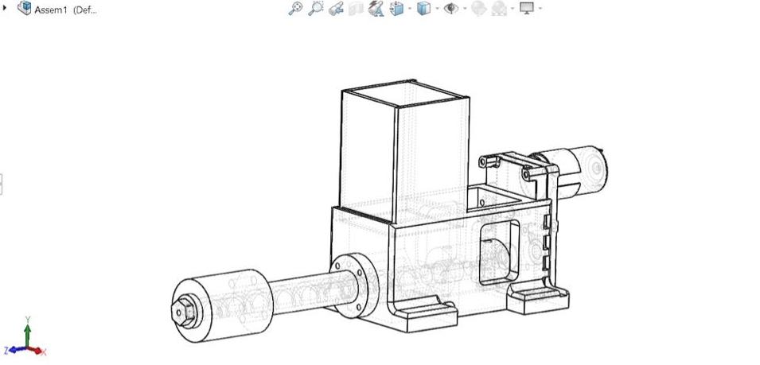Open the Edit Appearance sphere icon
Viewport: 760px width, 365px height.
click(x=479, y=8)
